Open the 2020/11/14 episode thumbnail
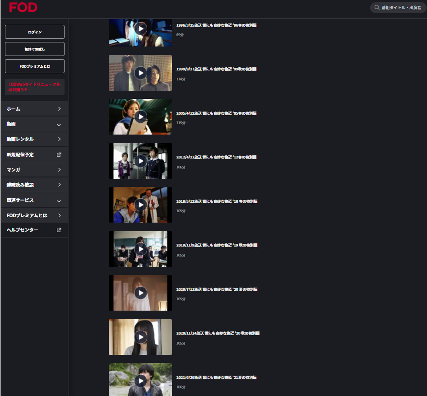The height and width of the screenshot is (396, 427). pos(140,337)
